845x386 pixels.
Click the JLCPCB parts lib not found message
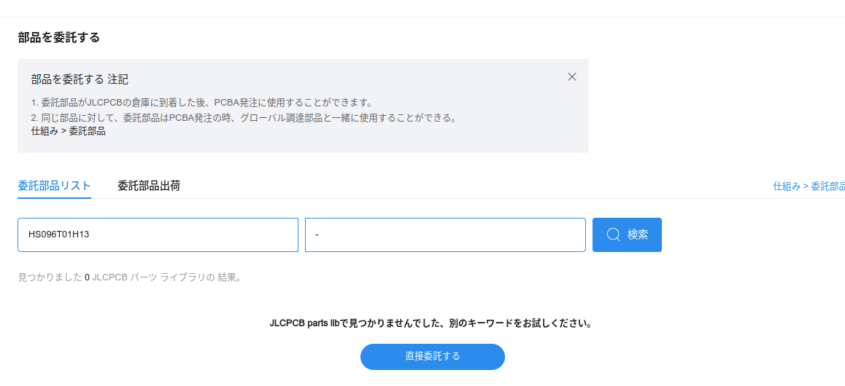[431, 324]
